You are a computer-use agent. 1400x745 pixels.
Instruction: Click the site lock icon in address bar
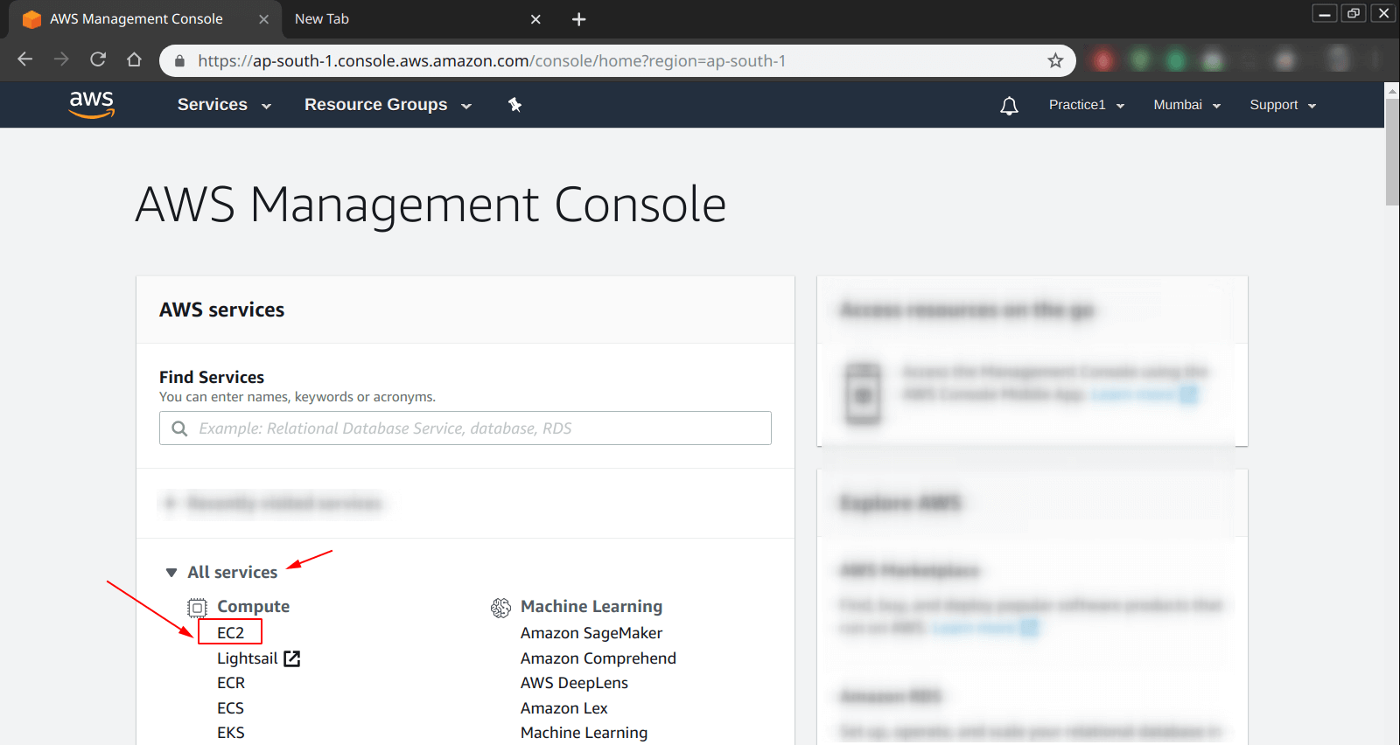[180, 60]
